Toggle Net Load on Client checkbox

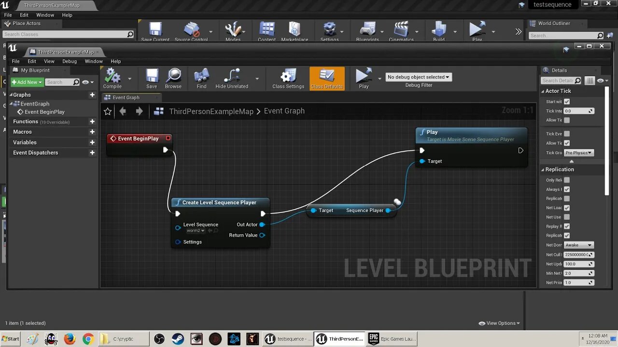click(x=567, y=208)
